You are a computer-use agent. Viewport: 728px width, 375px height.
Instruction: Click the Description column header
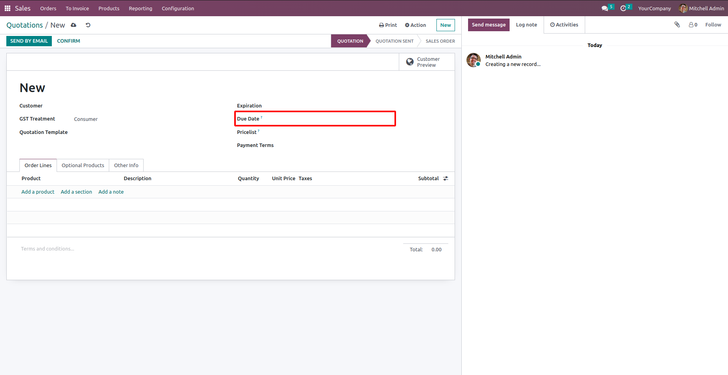137,179
